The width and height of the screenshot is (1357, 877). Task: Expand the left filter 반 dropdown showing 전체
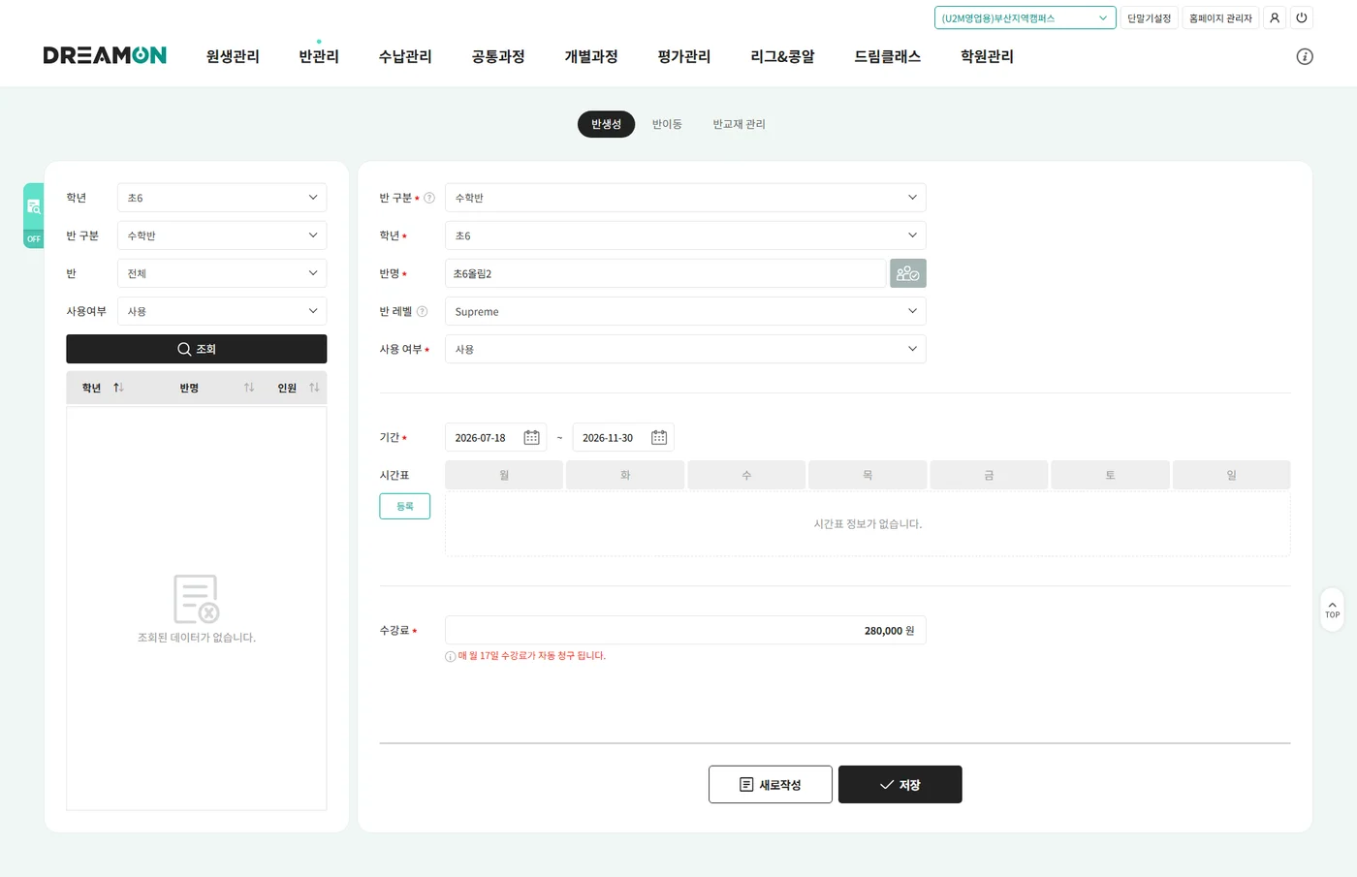[222, 273]
